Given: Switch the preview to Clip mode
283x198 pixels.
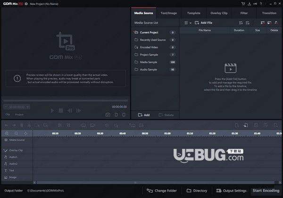Looking at the screenshot, I should pos(8,114).
